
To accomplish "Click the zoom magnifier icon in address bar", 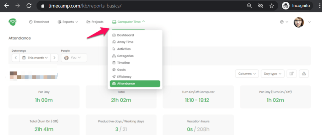I will [249, 6].
